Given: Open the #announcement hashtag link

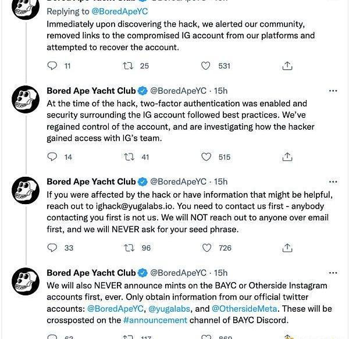Looking at the screenshot, I should pos(155,320).
